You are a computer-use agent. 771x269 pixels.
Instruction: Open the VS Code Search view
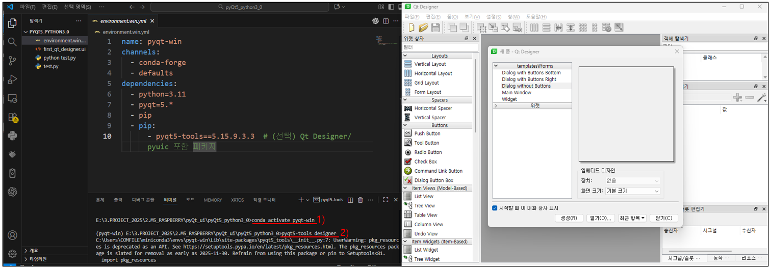[13, 42]
